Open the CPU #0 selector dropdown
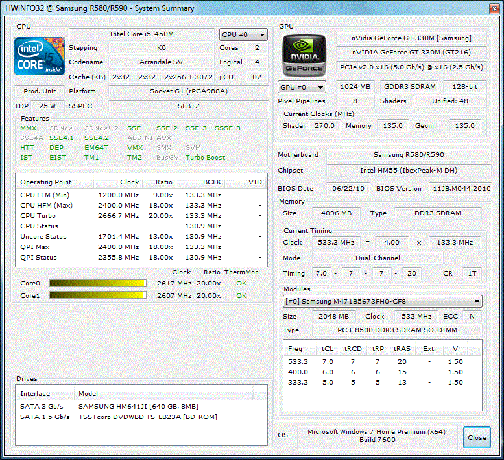This screenshot has height=460, width=504. click(x=243, y=35)
